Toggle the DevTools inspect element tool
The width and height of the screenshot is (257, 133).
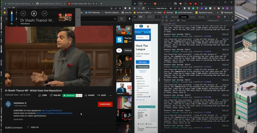pyautogui.click(x=163, y=17)
